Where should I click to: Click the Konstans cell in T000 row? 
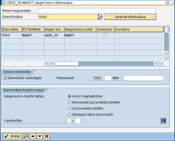tap(139, 35)
